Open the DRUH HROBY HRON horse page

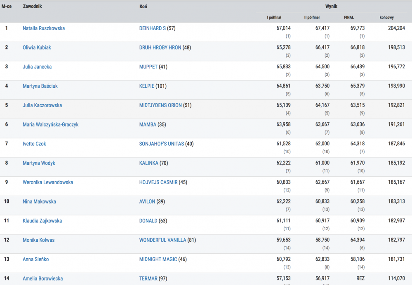tap(160, 48)
